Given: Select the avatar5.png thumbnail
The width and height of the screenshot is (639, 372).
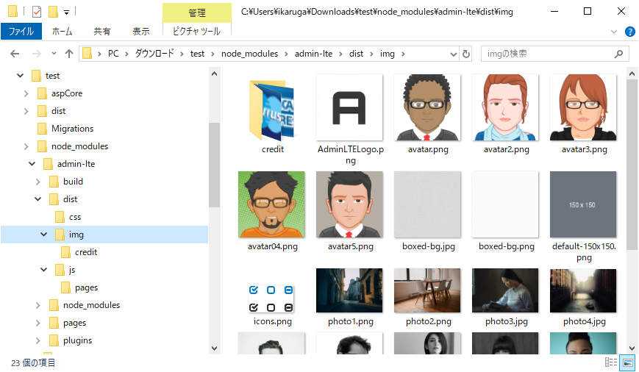Looking at the screenshot, I should [x=349, y=204].
